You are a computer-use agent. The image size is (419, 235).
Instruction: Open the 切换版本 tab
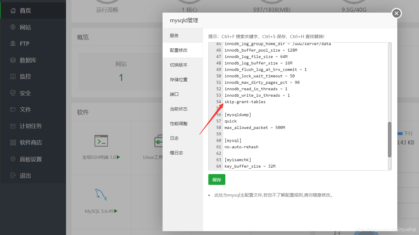point(183,65)
